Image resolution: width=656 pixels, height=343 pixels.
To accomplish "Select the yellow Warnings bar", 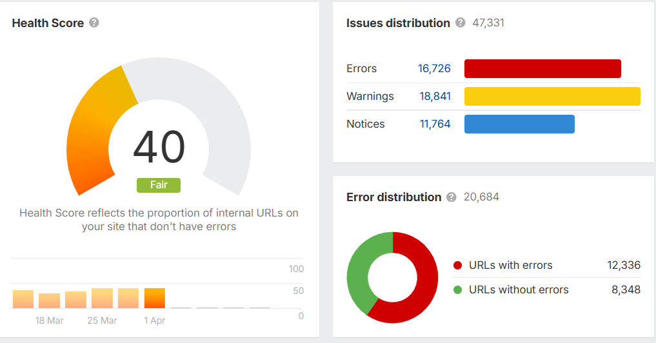I will [x=552, y=97].
